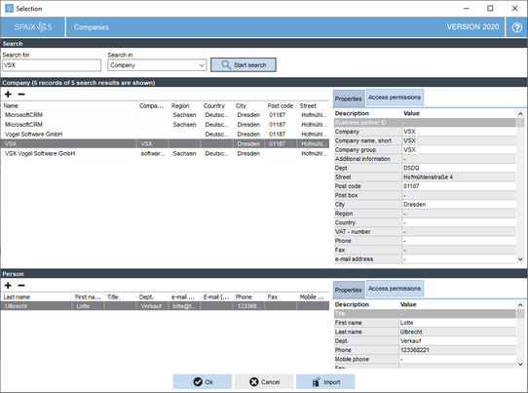
Task: Click the Cancel button
Action: pos(264,382)
